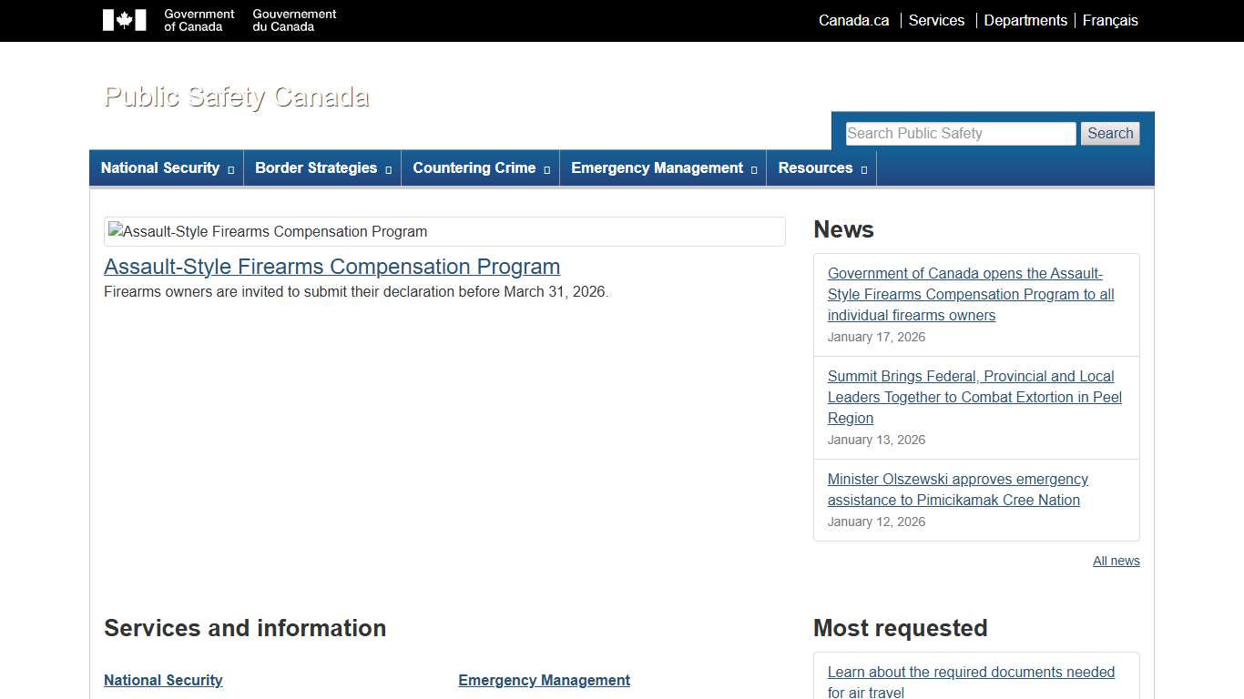
Task: Open the Services link in header
Action: click(936, 20)
